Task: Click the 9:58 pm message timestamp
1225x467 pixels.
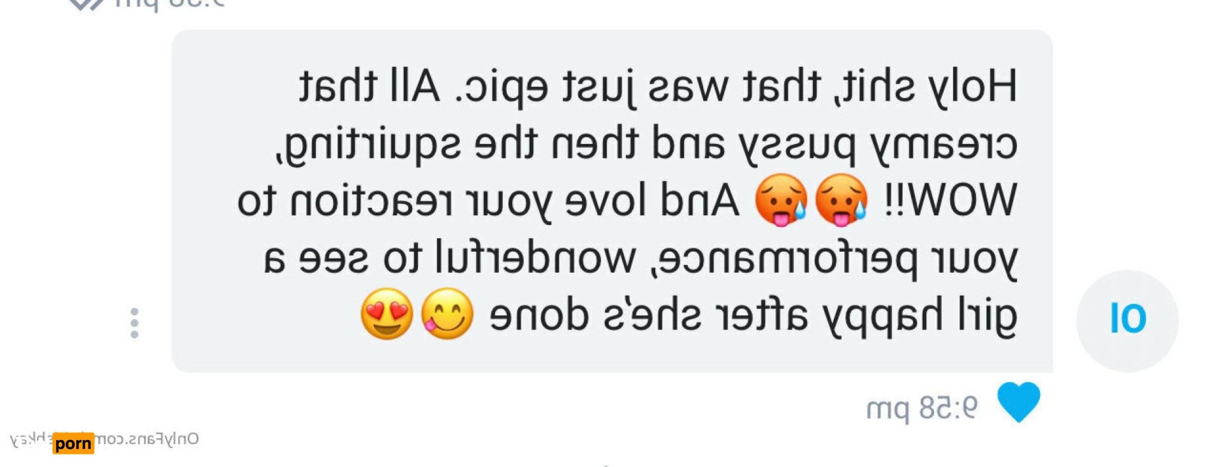Action: coord(921,408)
